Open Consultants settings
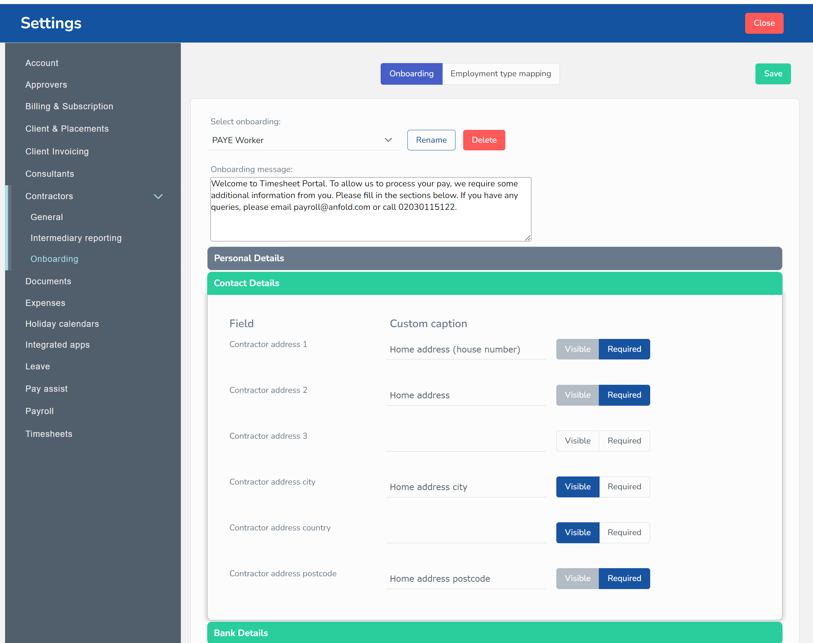 click(50, 174)
